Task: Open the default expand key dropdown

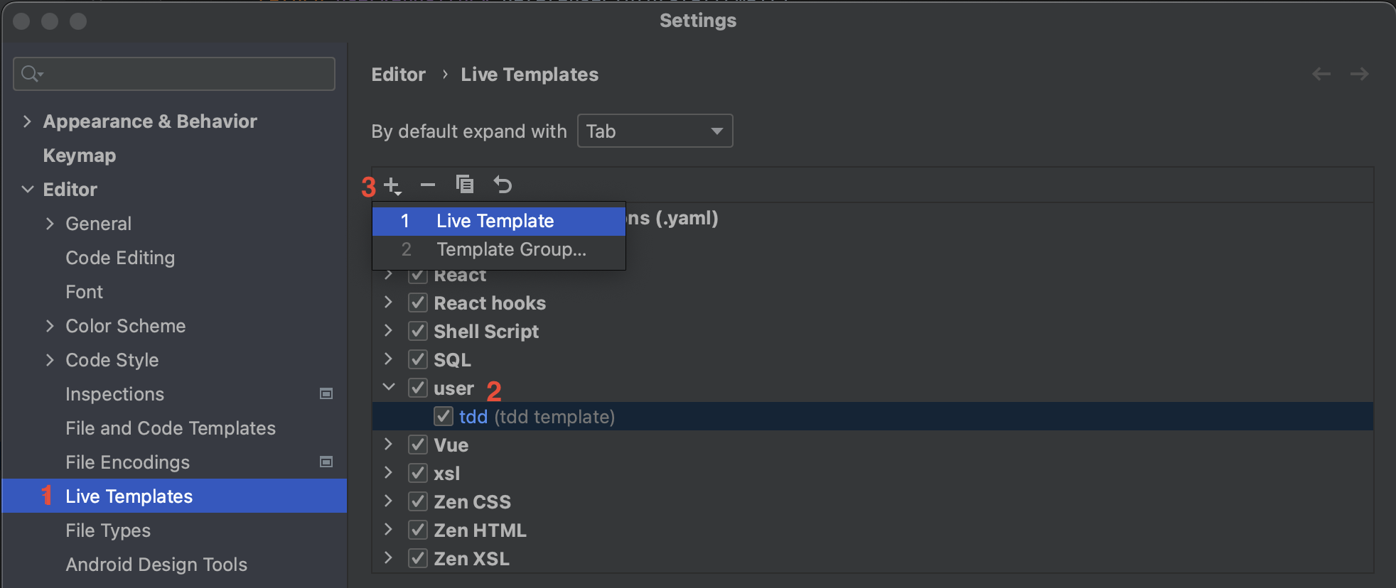Action: click(x=655, y=131)
